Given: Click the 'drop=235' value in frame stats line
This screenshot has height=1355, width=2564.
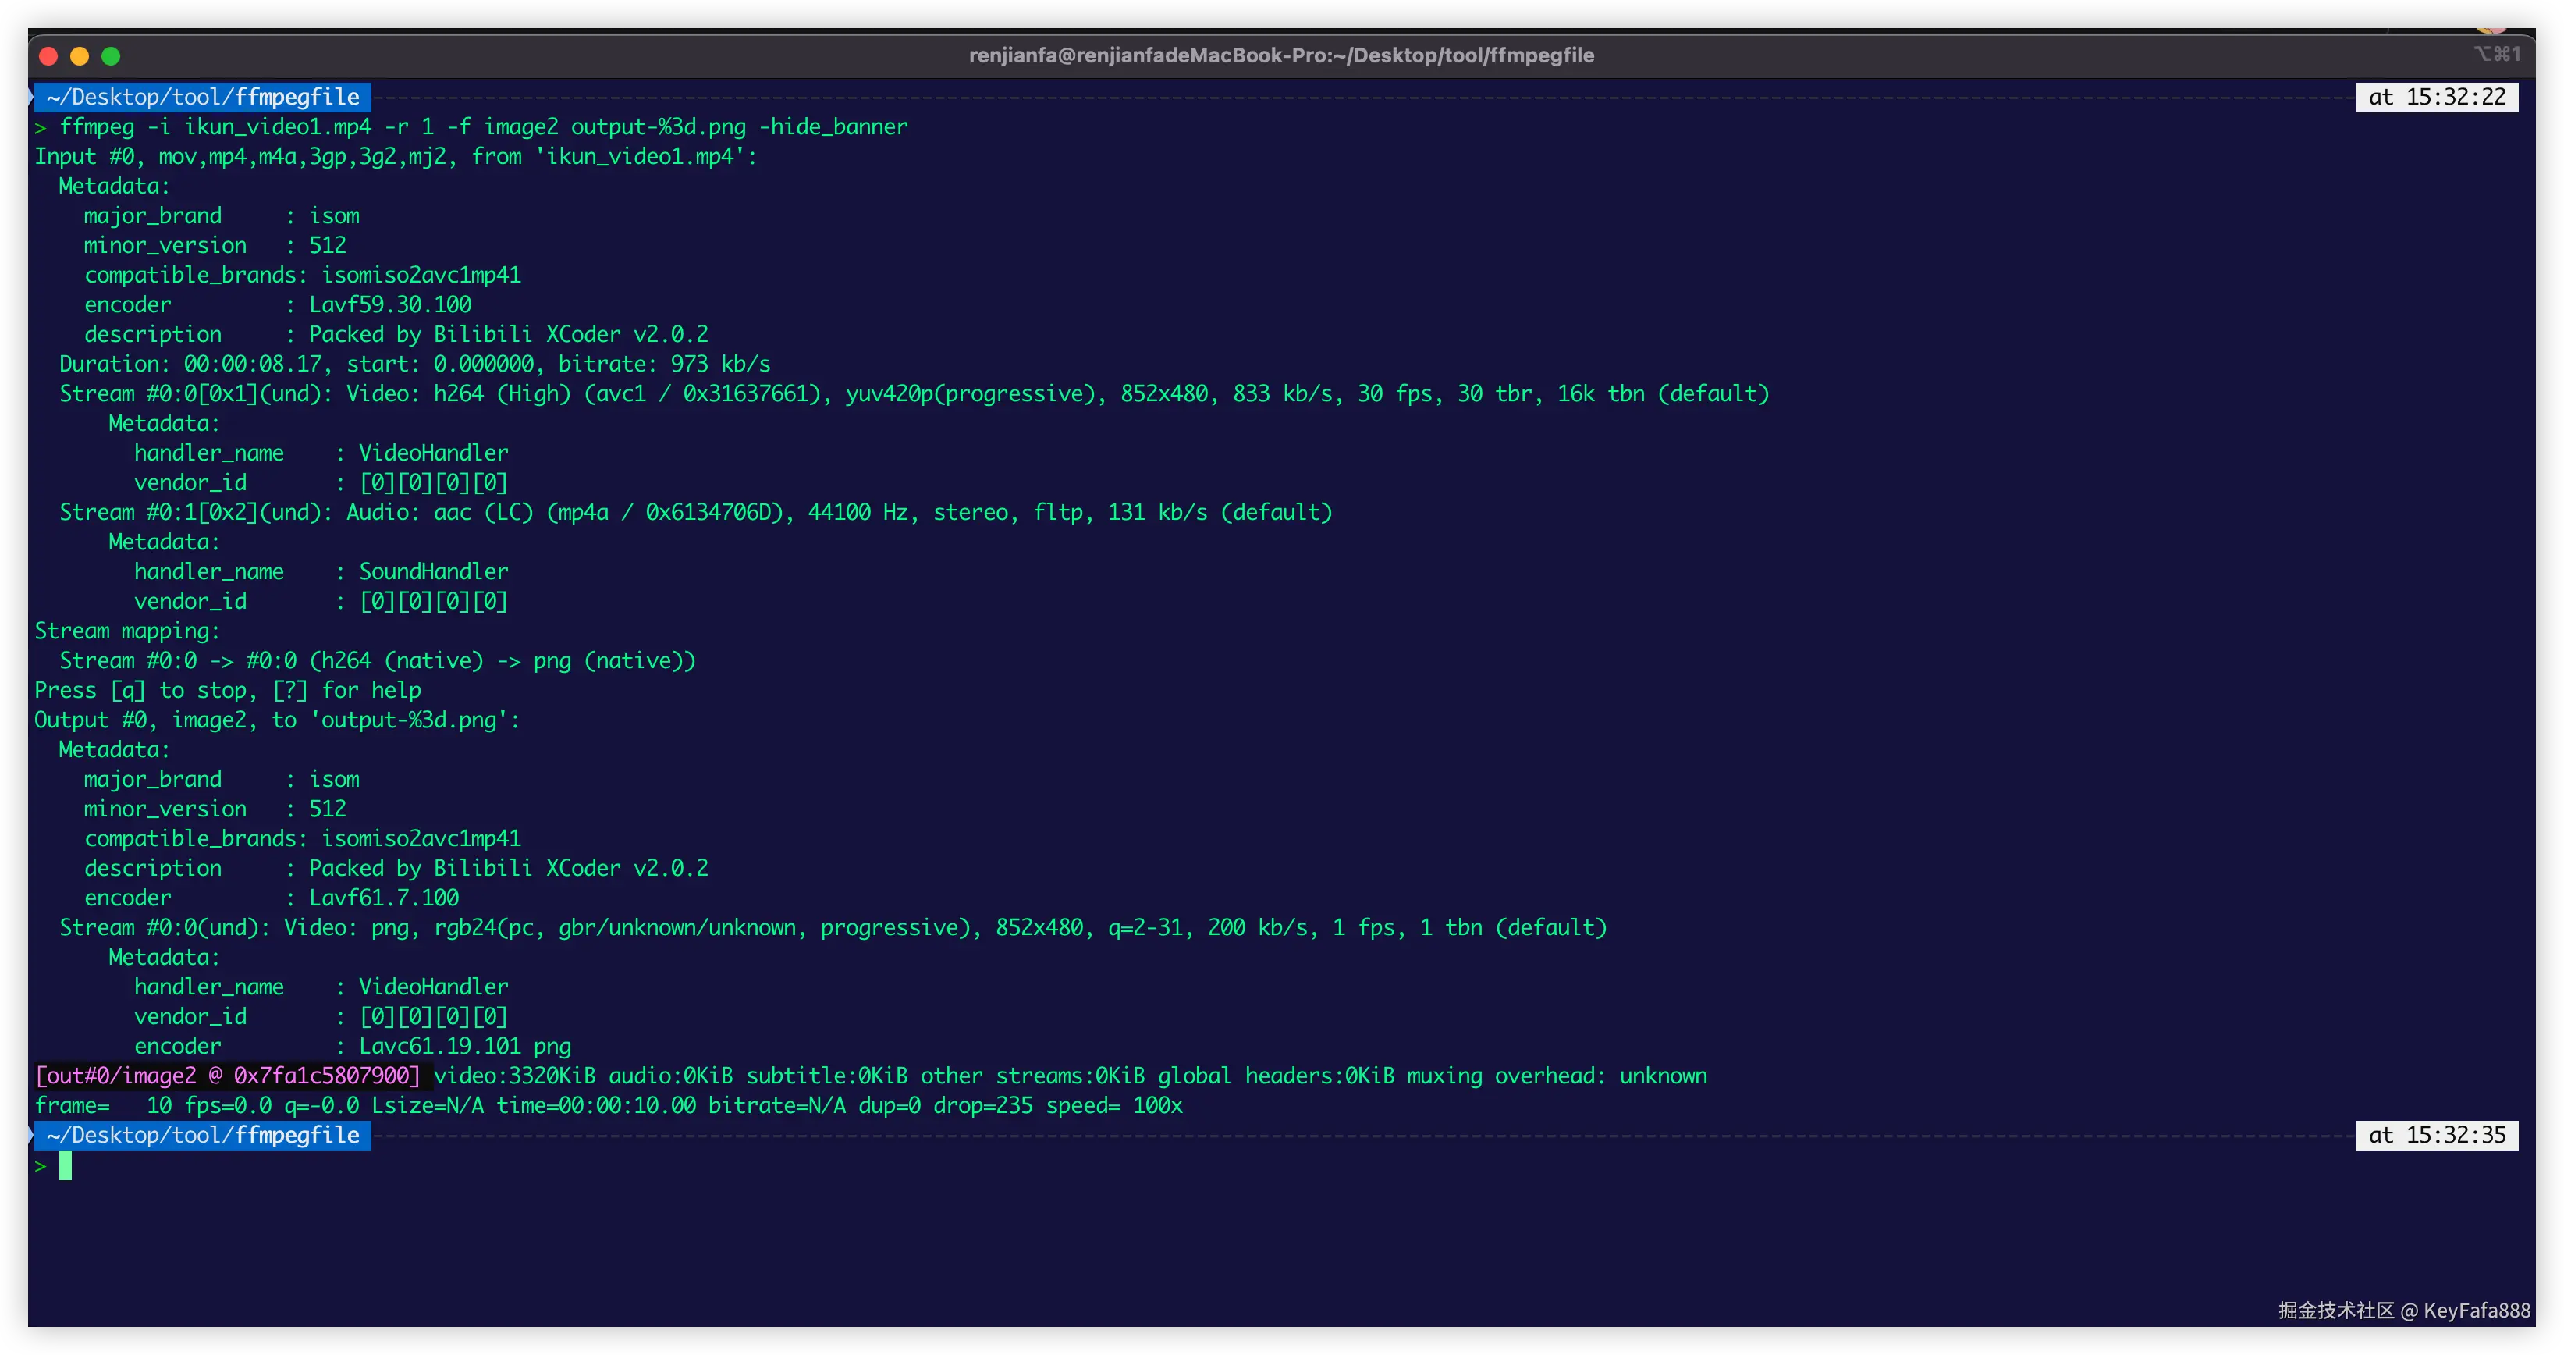Looking at the screenshot, I should (x=982, y=1106).
